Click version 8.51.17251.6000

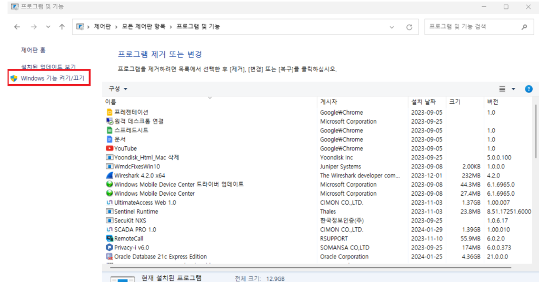click(509, 211)
